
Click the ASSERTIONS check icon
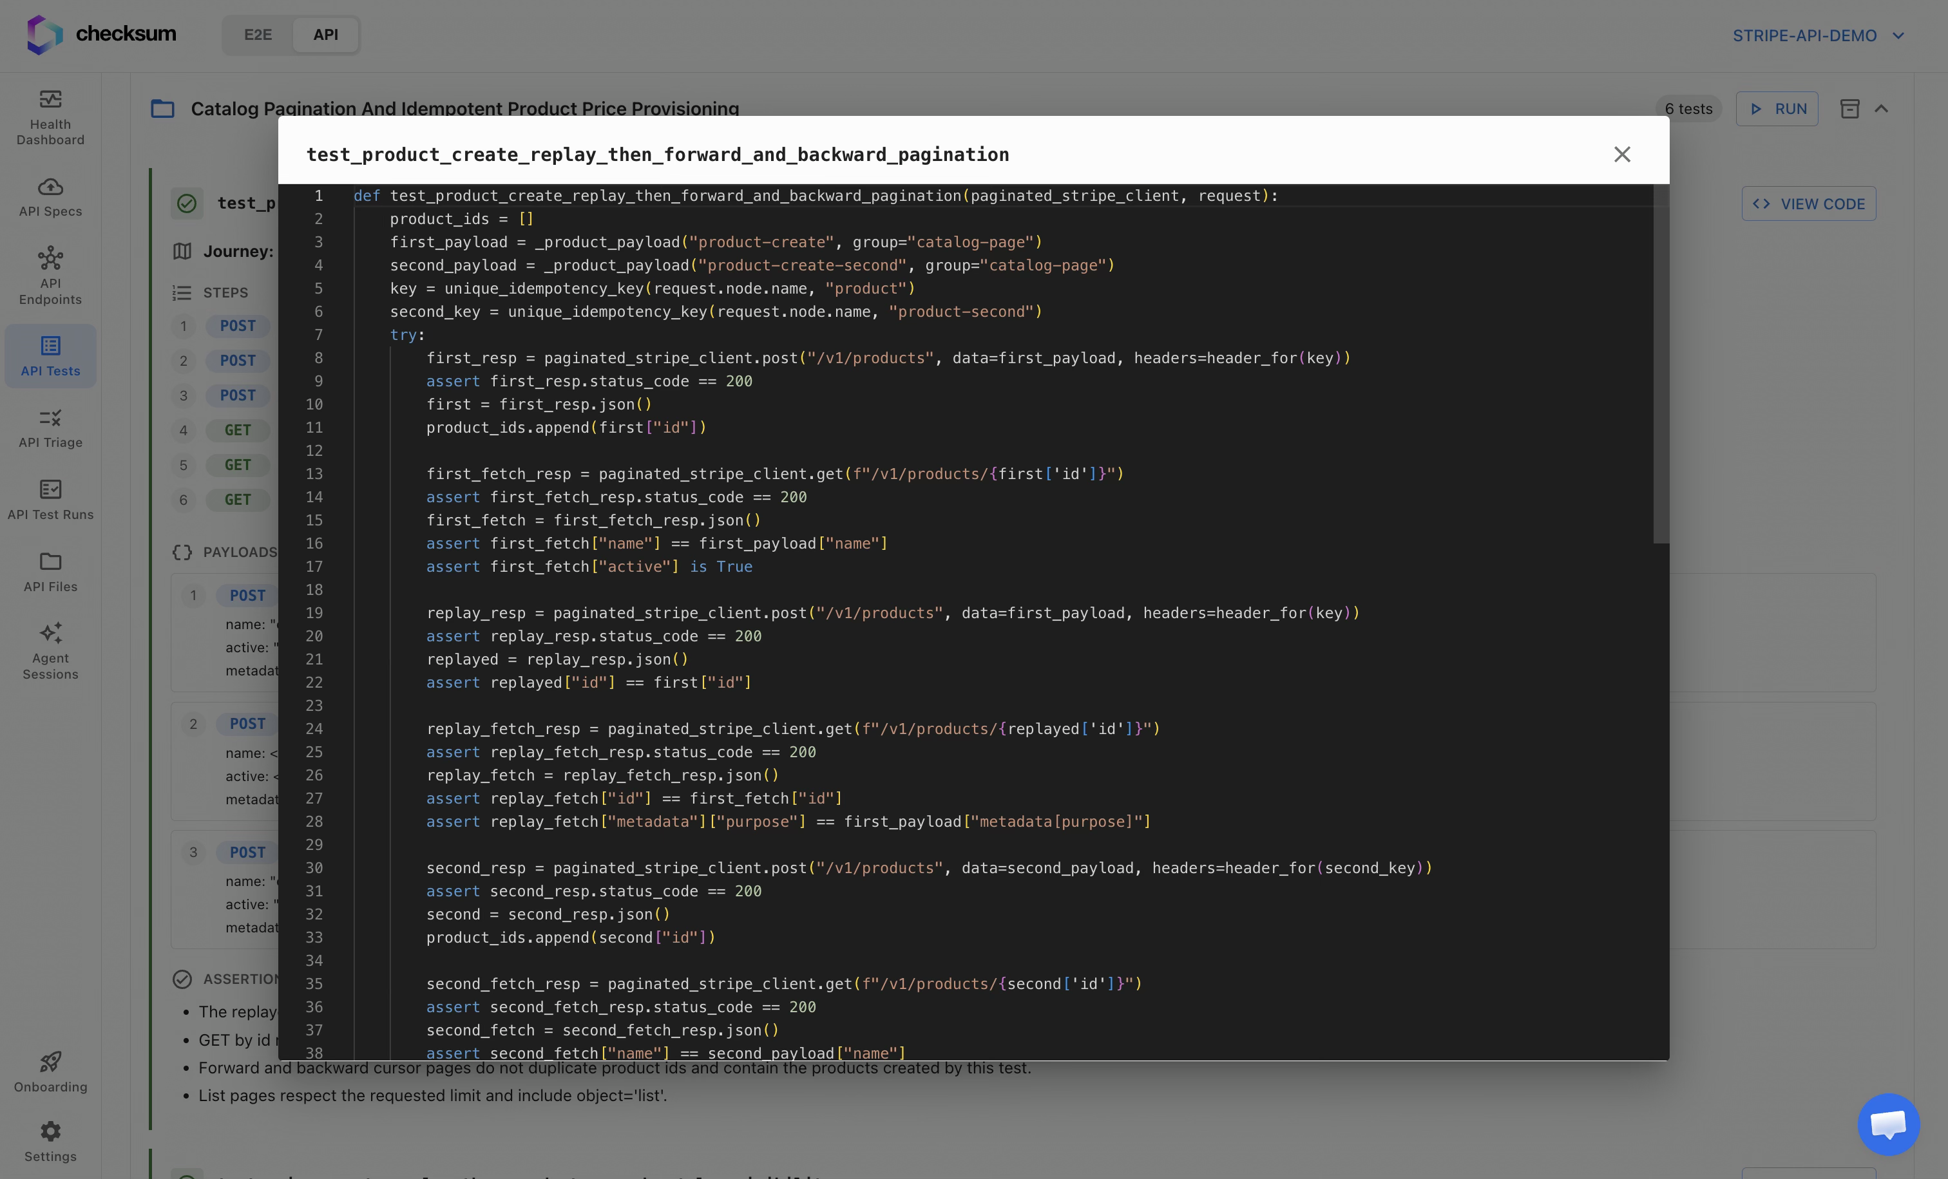pyautogui.click(x=182, y=979)
